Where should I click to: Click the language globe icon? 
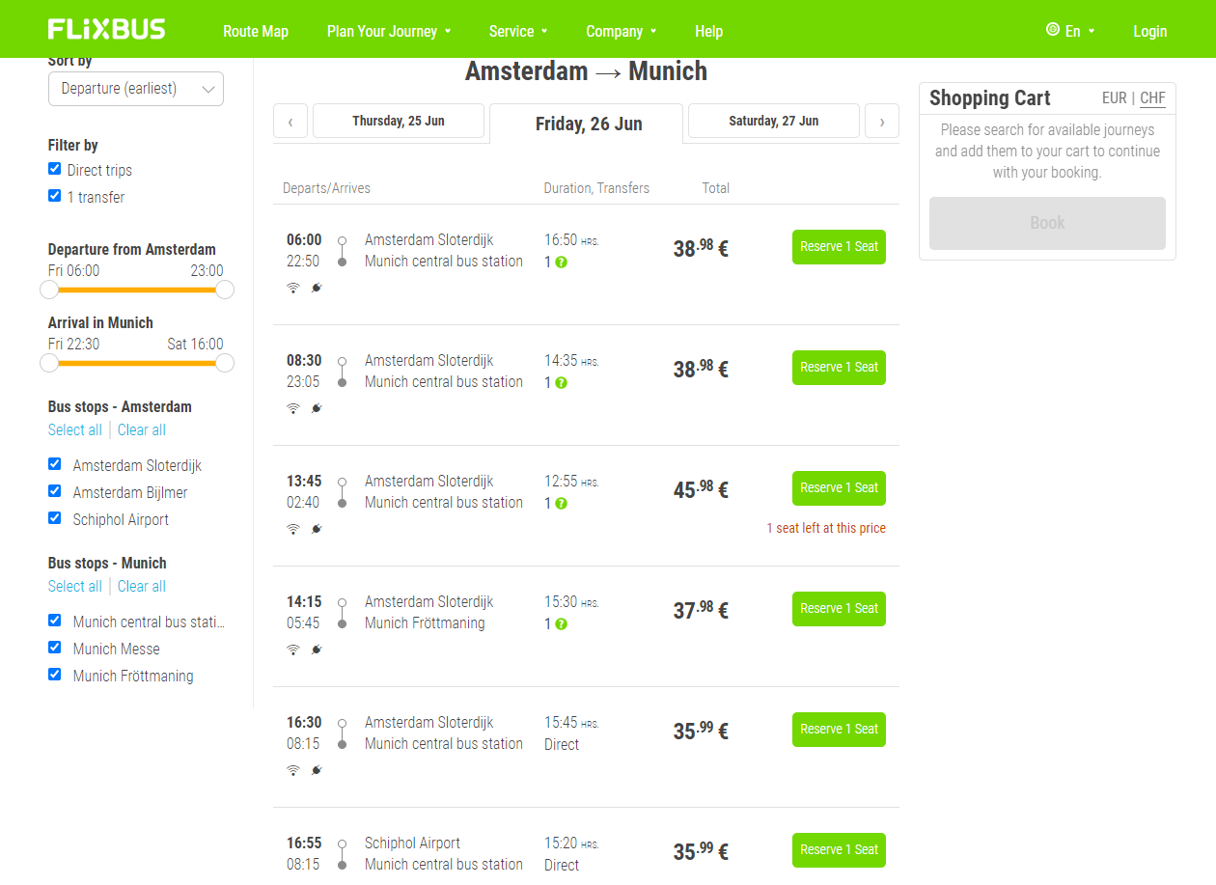1052,30
